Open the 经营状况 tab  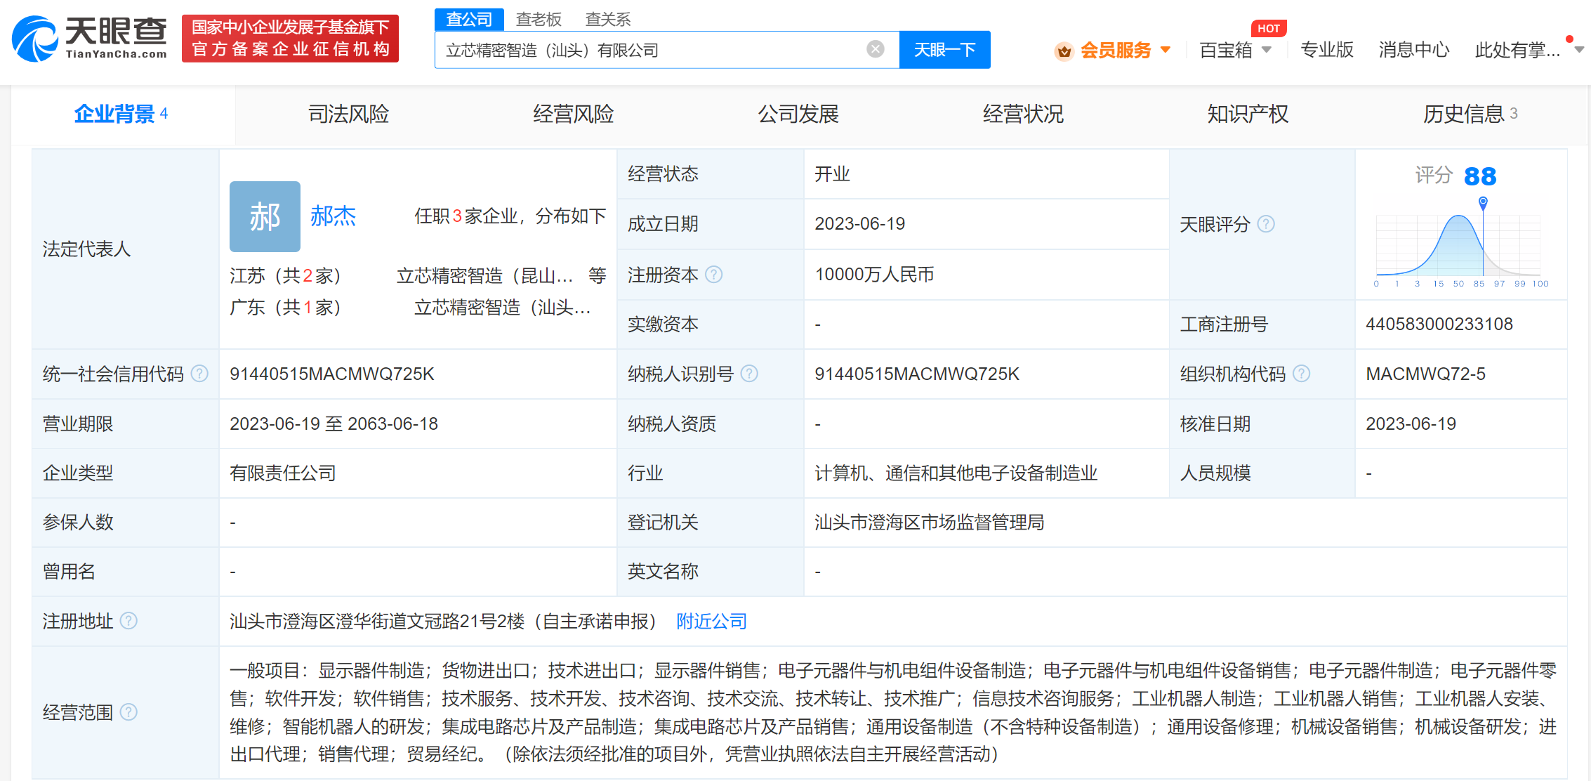click(x=1023, y=114)
